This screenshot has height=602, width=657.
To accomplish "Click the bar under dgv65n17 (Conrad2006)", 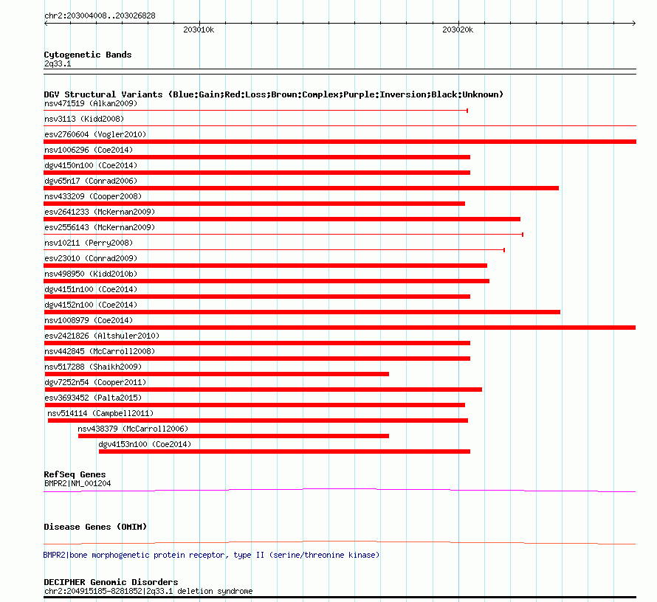I will [x=301, y=188].
